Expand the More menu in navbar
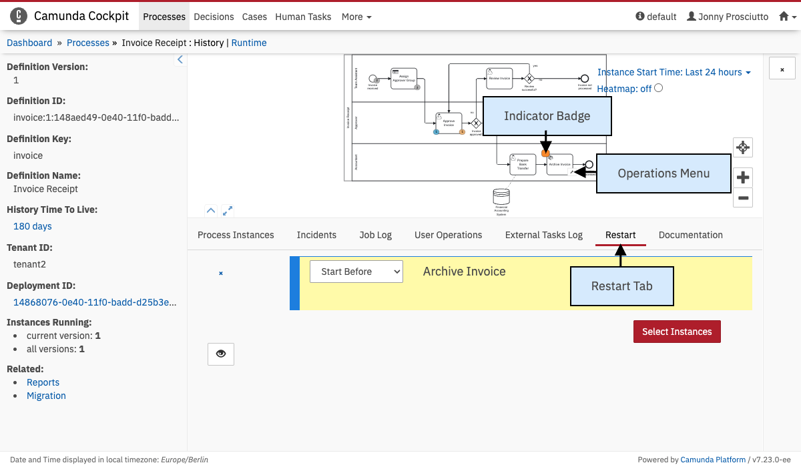 tap(356, 17)
